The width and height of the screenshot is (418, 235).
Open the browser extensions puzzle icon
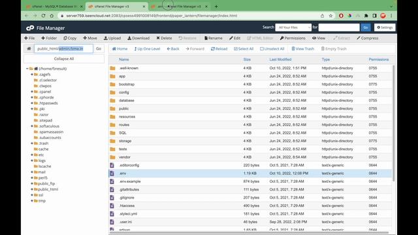[366, 16]
